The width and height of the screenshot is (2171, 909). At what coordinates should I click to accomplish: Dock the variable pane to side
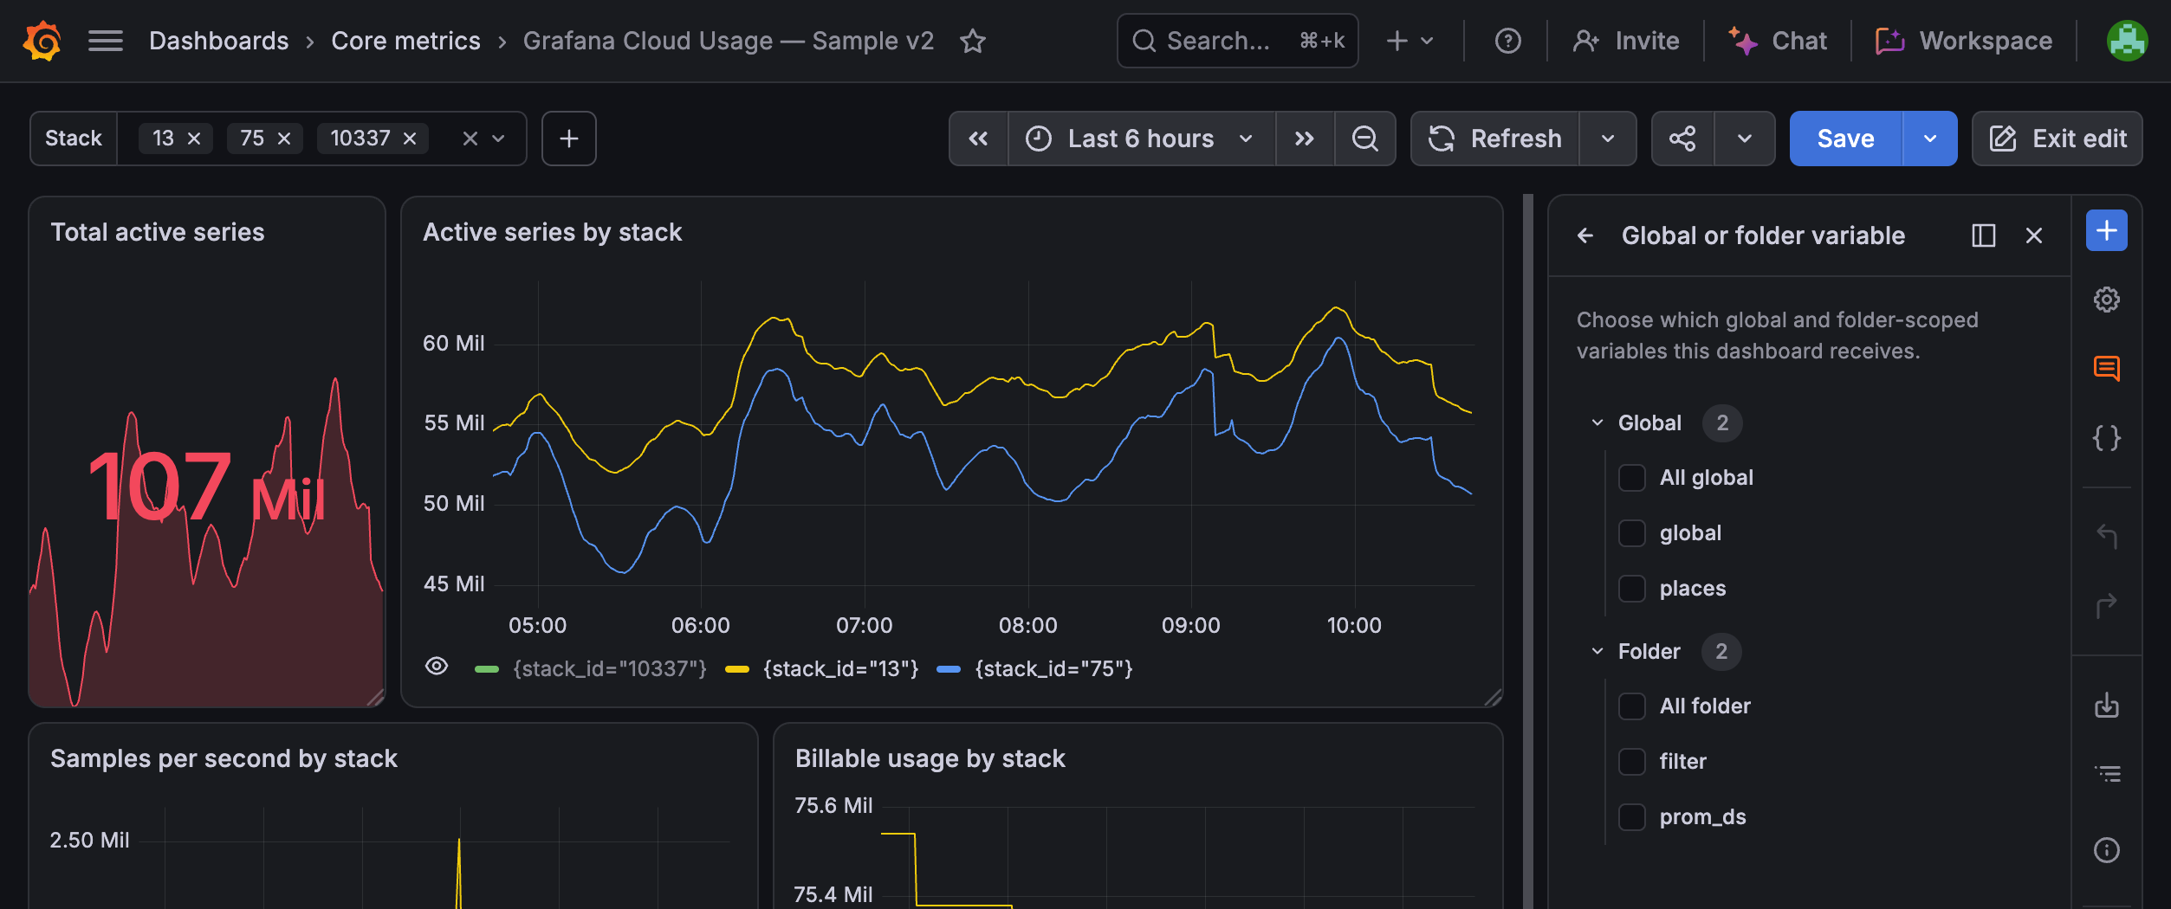coord(1983,235)
